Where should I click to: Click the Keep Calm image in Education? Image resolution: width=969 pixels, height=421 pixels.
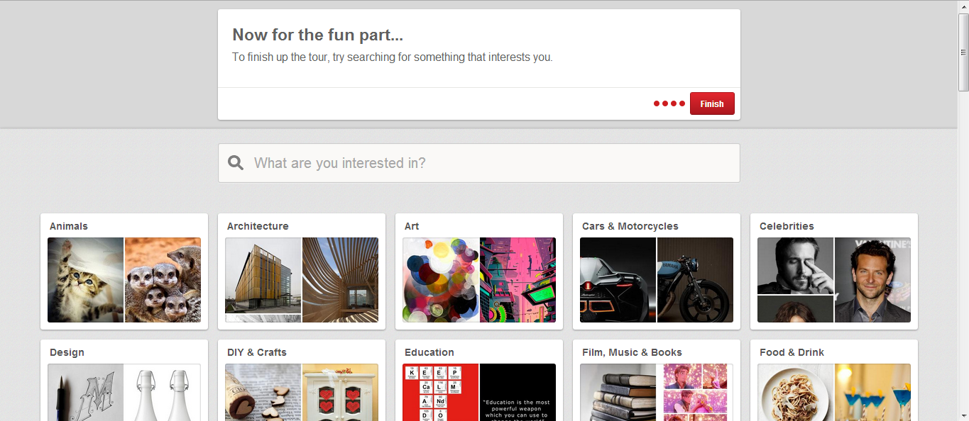tap(440, 392)
